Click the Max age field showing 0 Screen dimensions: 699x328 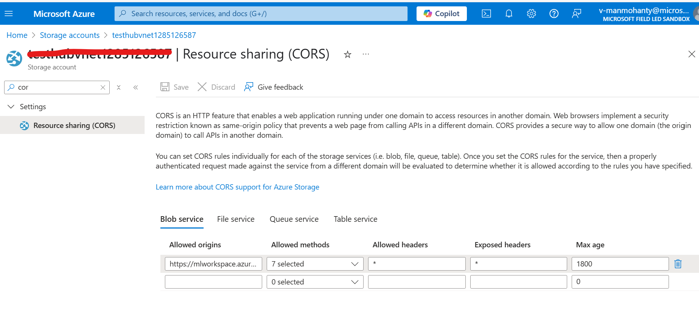(620, 282)
